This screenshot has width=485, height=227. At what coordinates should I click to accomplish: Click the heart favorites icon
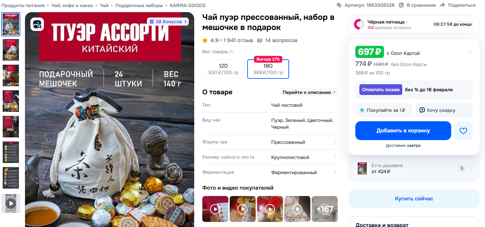coord(463,131)
